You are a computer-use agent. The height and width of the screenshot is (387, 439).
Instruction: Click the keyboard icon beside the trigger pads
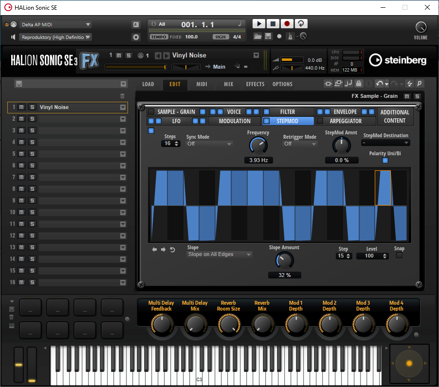coord(12,325)
